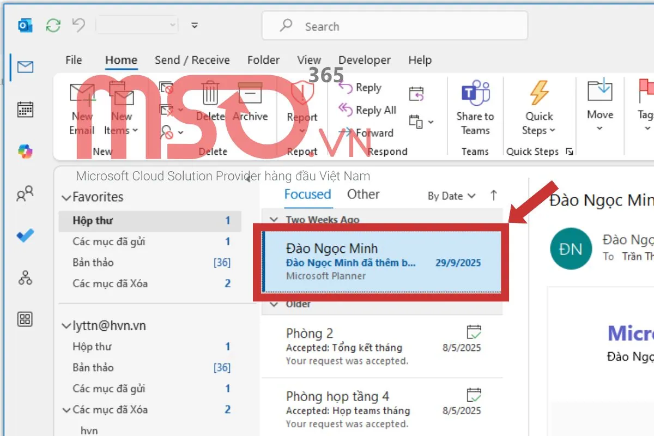Click the Undo arrow in title bar

(78, 25)
